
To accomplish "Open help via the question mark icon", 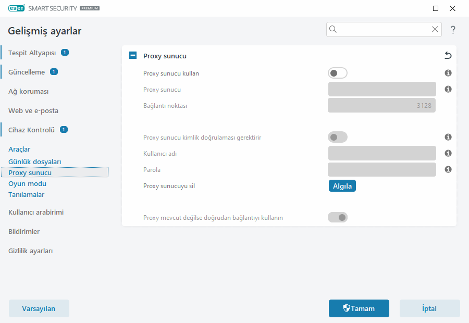I will point(452,30).
